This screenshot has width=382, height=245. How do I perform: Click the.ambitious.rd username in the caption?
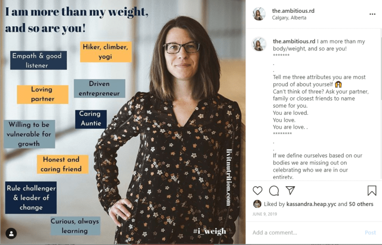click(294, 41)
